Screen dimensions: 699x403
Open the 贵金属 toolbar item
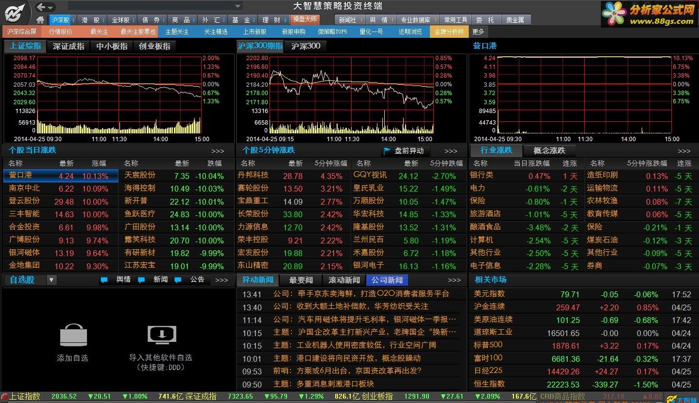tap(515, 20)
